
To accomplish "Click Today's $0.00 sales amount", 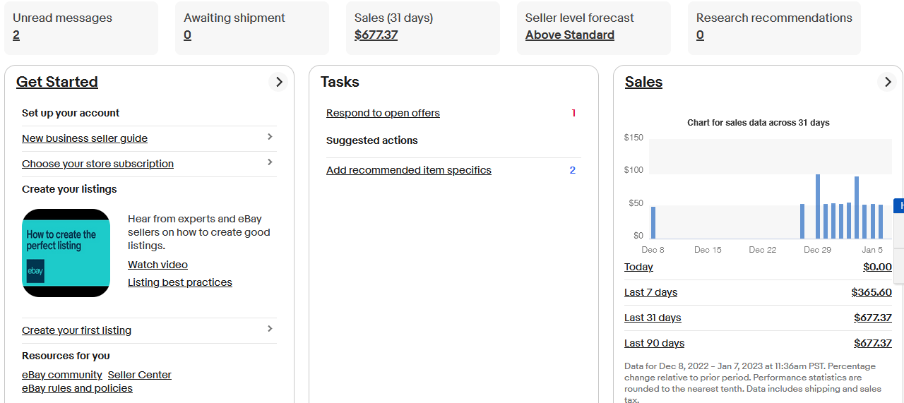I will [x=877, y=267].
